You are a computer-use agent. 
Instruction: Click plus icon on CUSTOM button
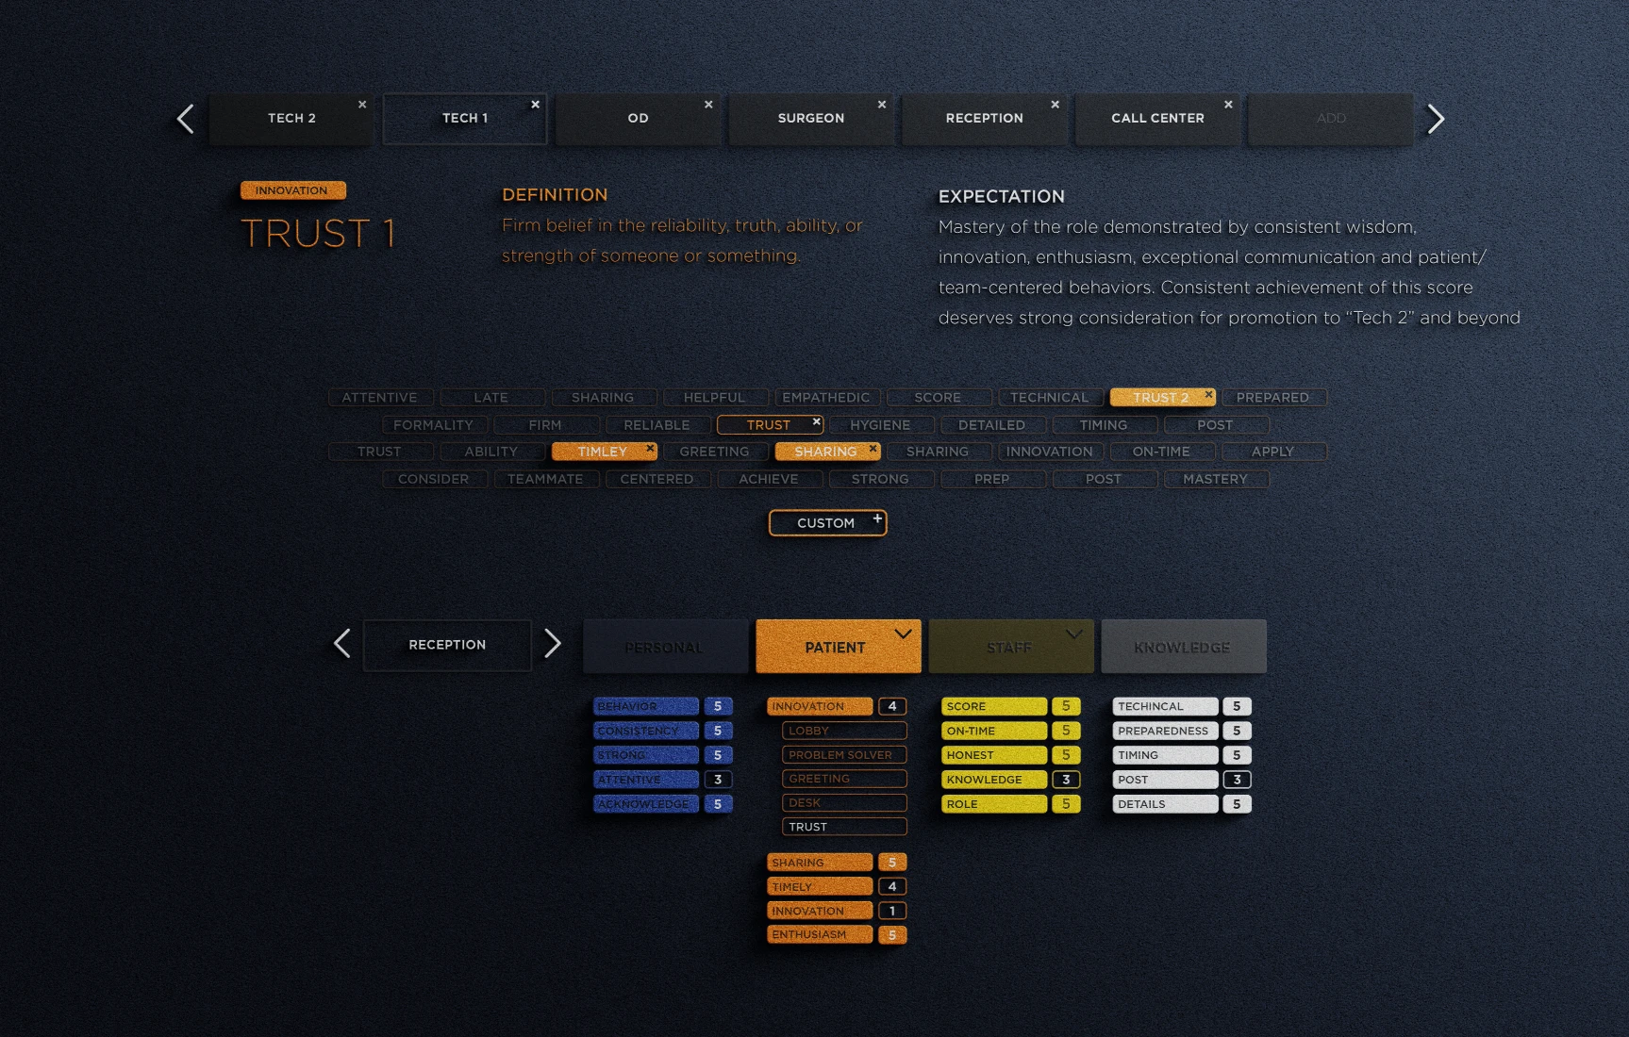877,518
